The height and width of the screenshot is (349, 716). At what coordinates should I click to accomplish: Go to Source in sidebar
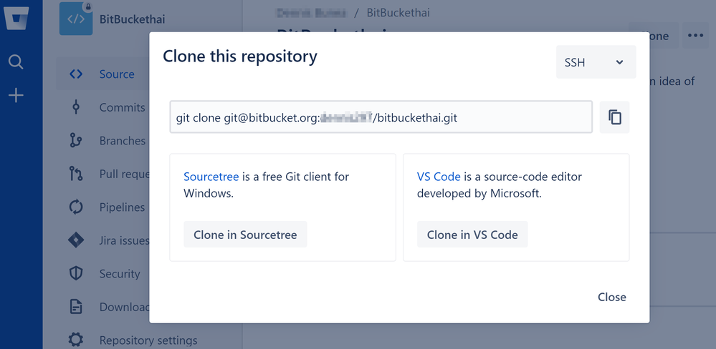pos(117,74)
